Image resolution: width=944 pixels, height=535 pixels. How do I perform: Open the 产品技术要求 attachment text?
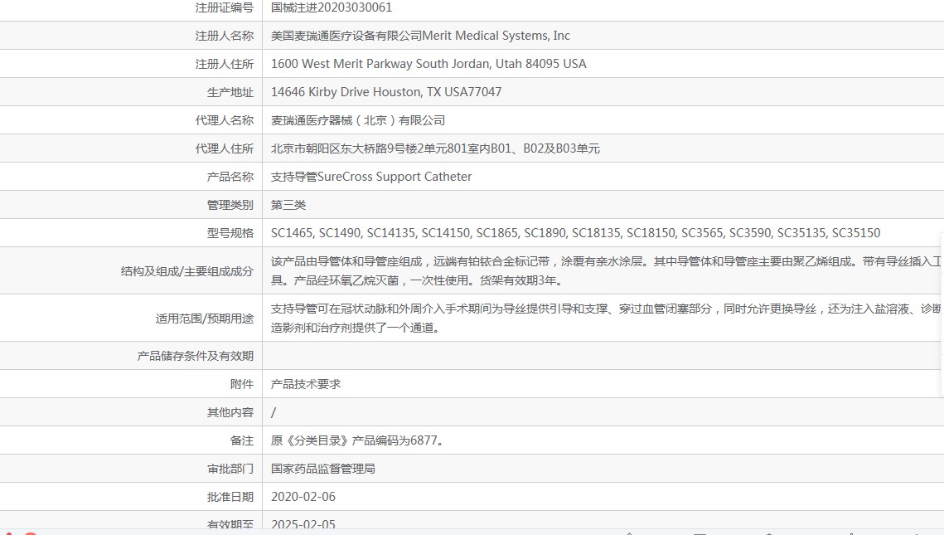[x=306, y=384]
